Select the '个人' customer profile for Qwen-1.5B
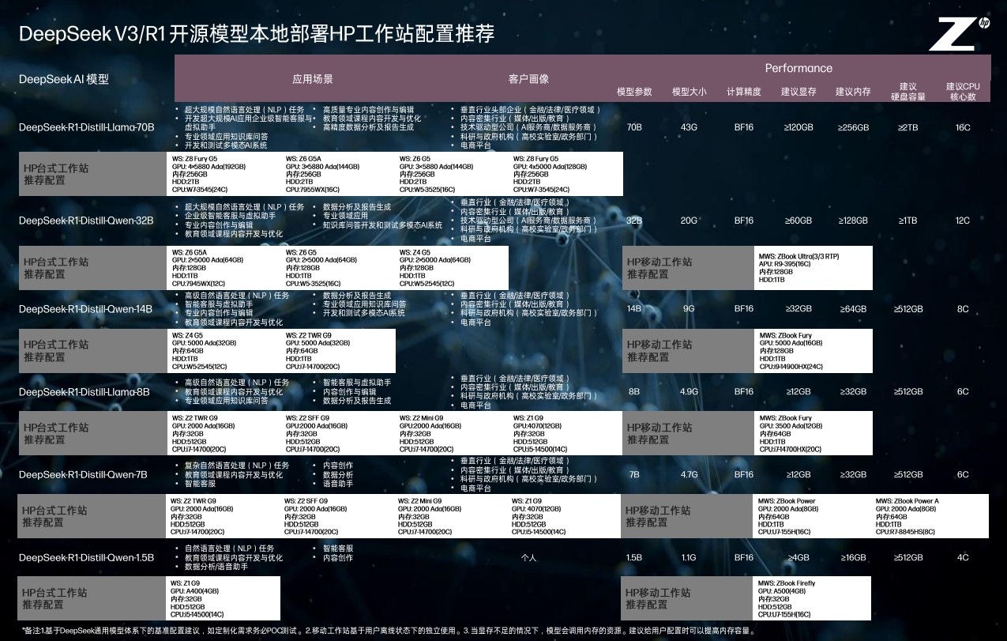 pos(528,558)
